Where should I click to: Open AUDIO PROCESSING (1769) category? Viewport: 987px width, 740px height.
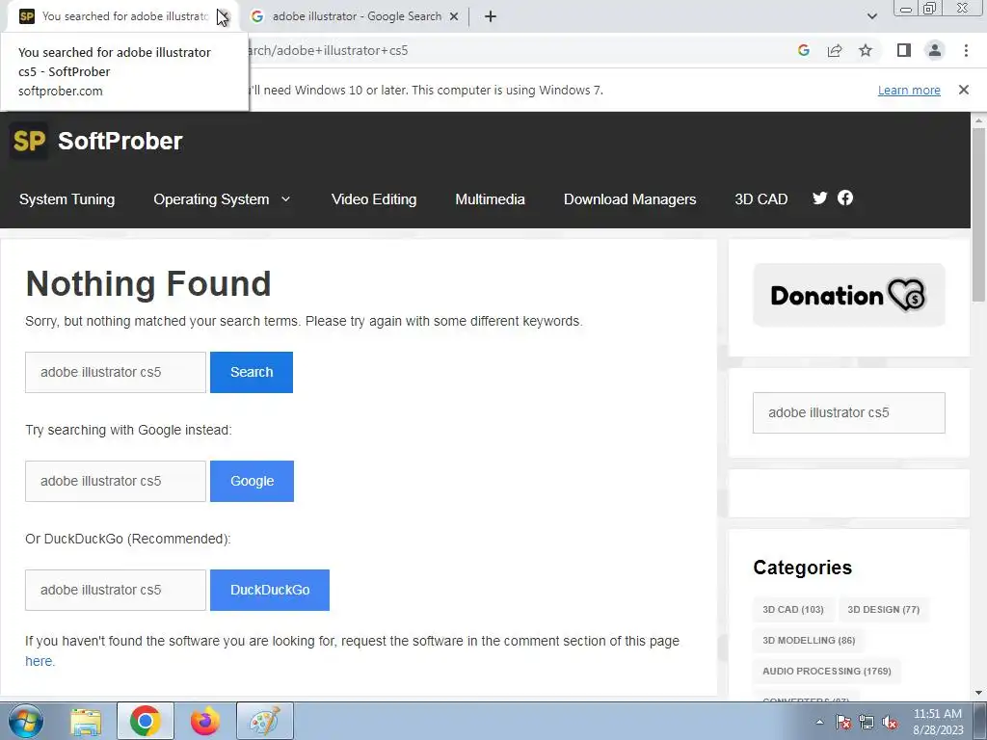[826, 671]
